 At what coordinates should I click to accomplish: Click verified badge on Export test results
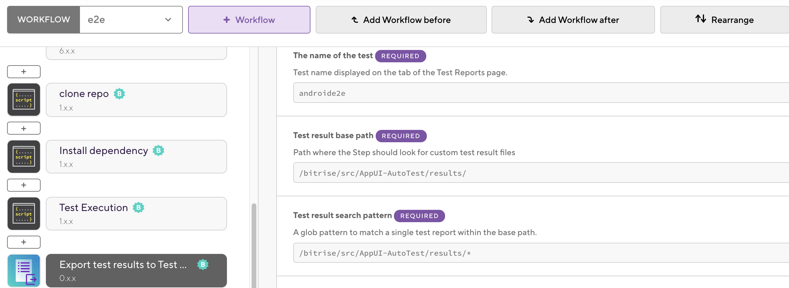[x=203, y=264]
